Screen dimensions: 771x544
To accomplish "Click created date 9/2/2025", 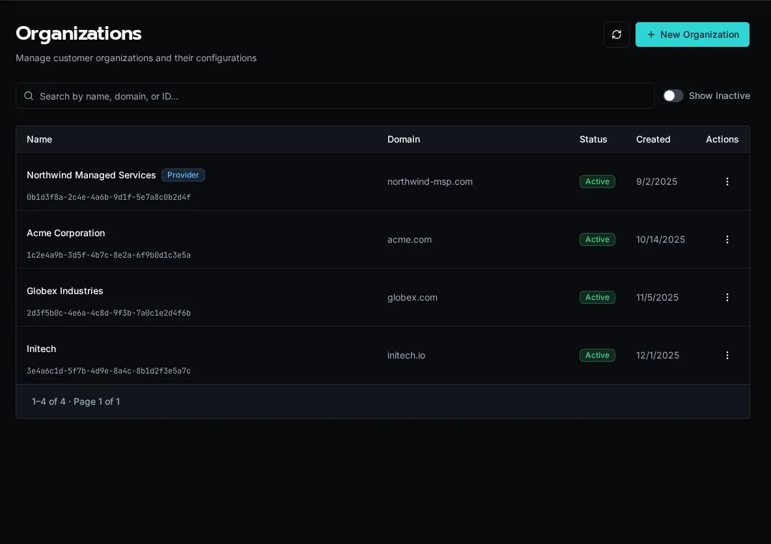I will pyautogui.click(x=656, y=182).
